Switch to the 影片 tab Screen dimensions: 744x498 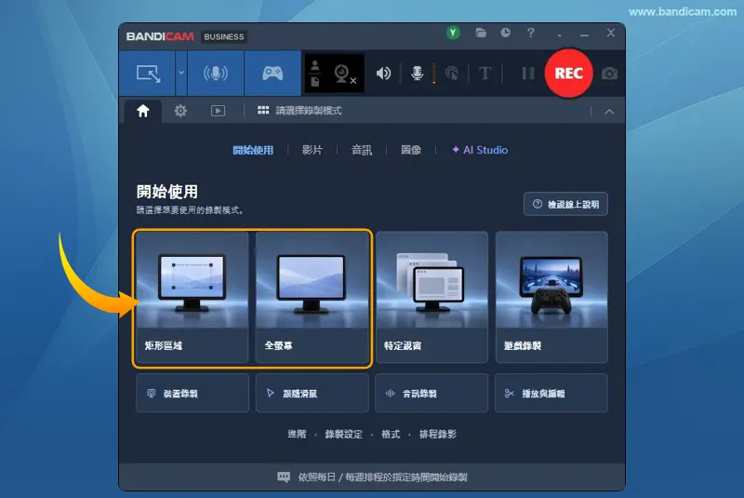pyautogui.click(x=312, y=150)
